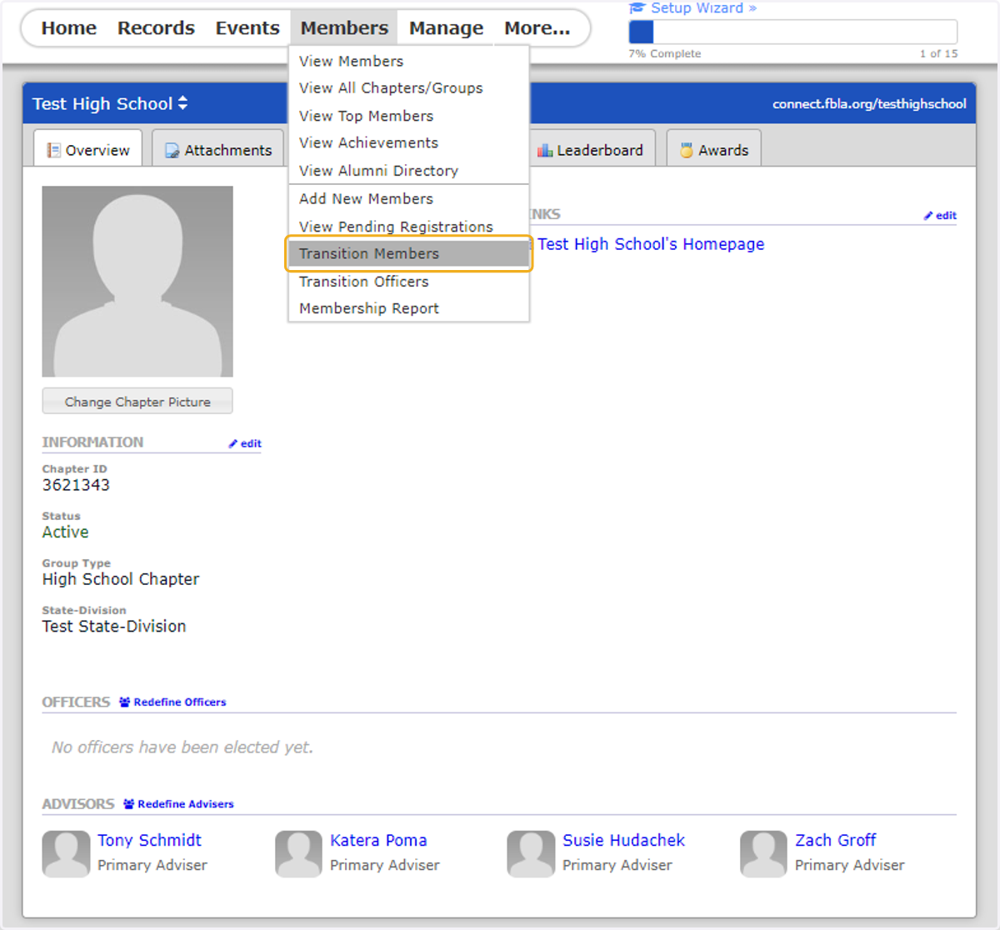
Task: Click the chapter profile placeholder picture
Action: point(137,282)
